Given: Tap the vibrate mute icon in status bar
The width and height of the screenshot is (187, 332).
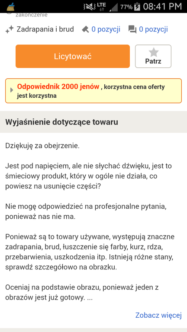Looking at the screenshot, I should pos(90,6).
